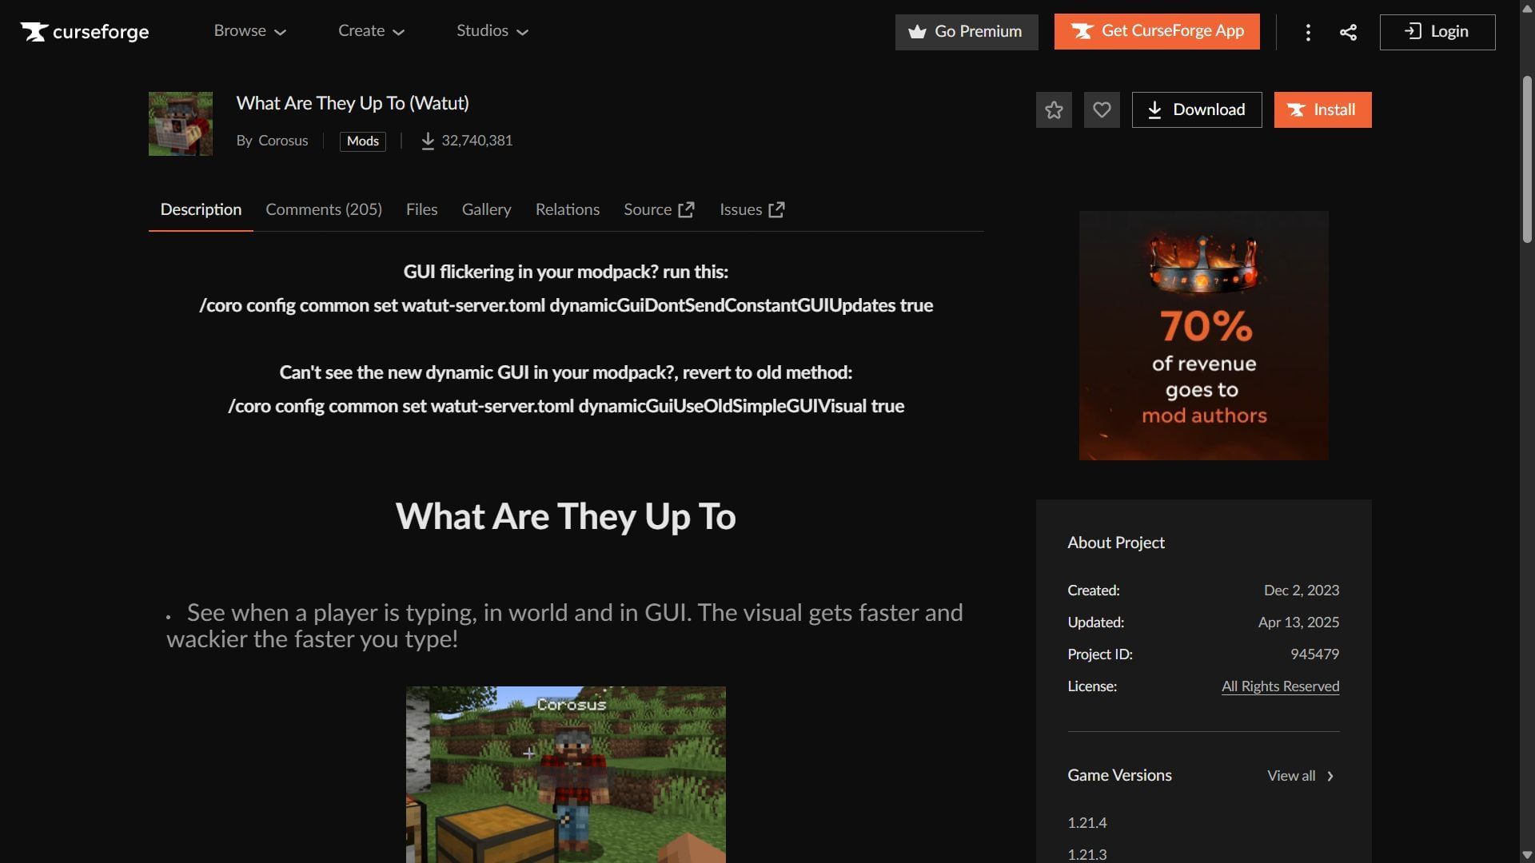Click the Download button with arrow icon
Screen dimensions: 1535x863
[x=1196, y=109]
